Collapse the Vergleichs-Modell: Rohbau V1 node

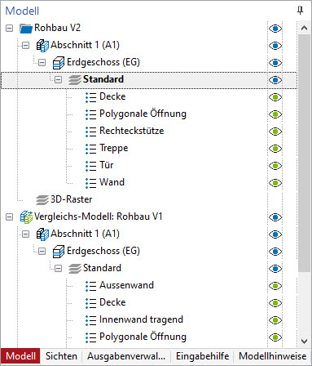[9, 217]
